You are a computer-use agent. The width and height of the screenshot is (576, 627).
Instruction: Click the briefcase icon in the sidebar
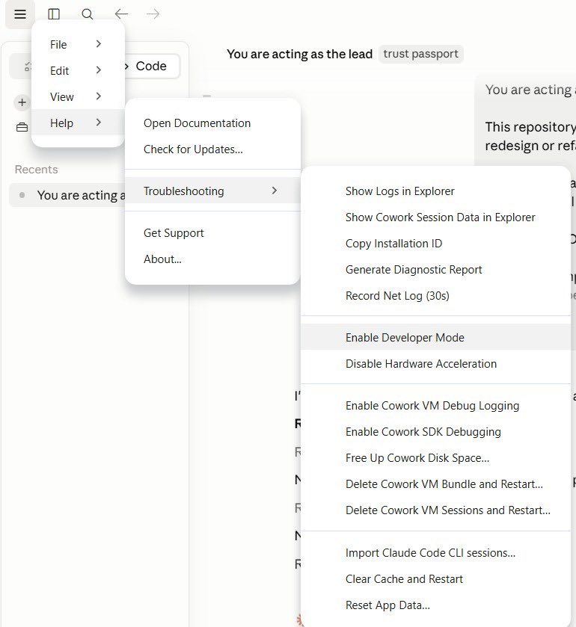coord(22,127)
